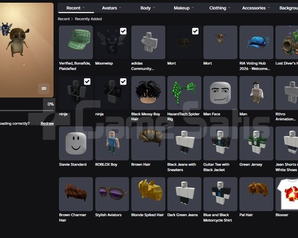Click the 'Pal Hair' item name
This screenshot has width=298, height=238.
[x=246, y=215]
